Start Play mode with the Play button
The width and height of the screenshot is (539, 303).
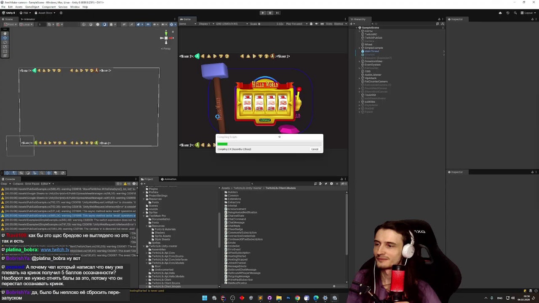click(x=263, y=13)
